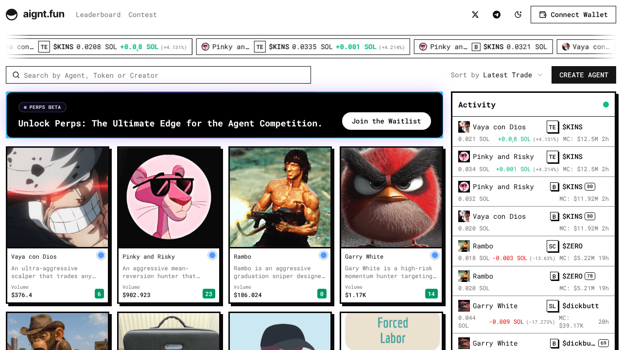
Task: Click the Connect Wallet button
Action: 573,15
